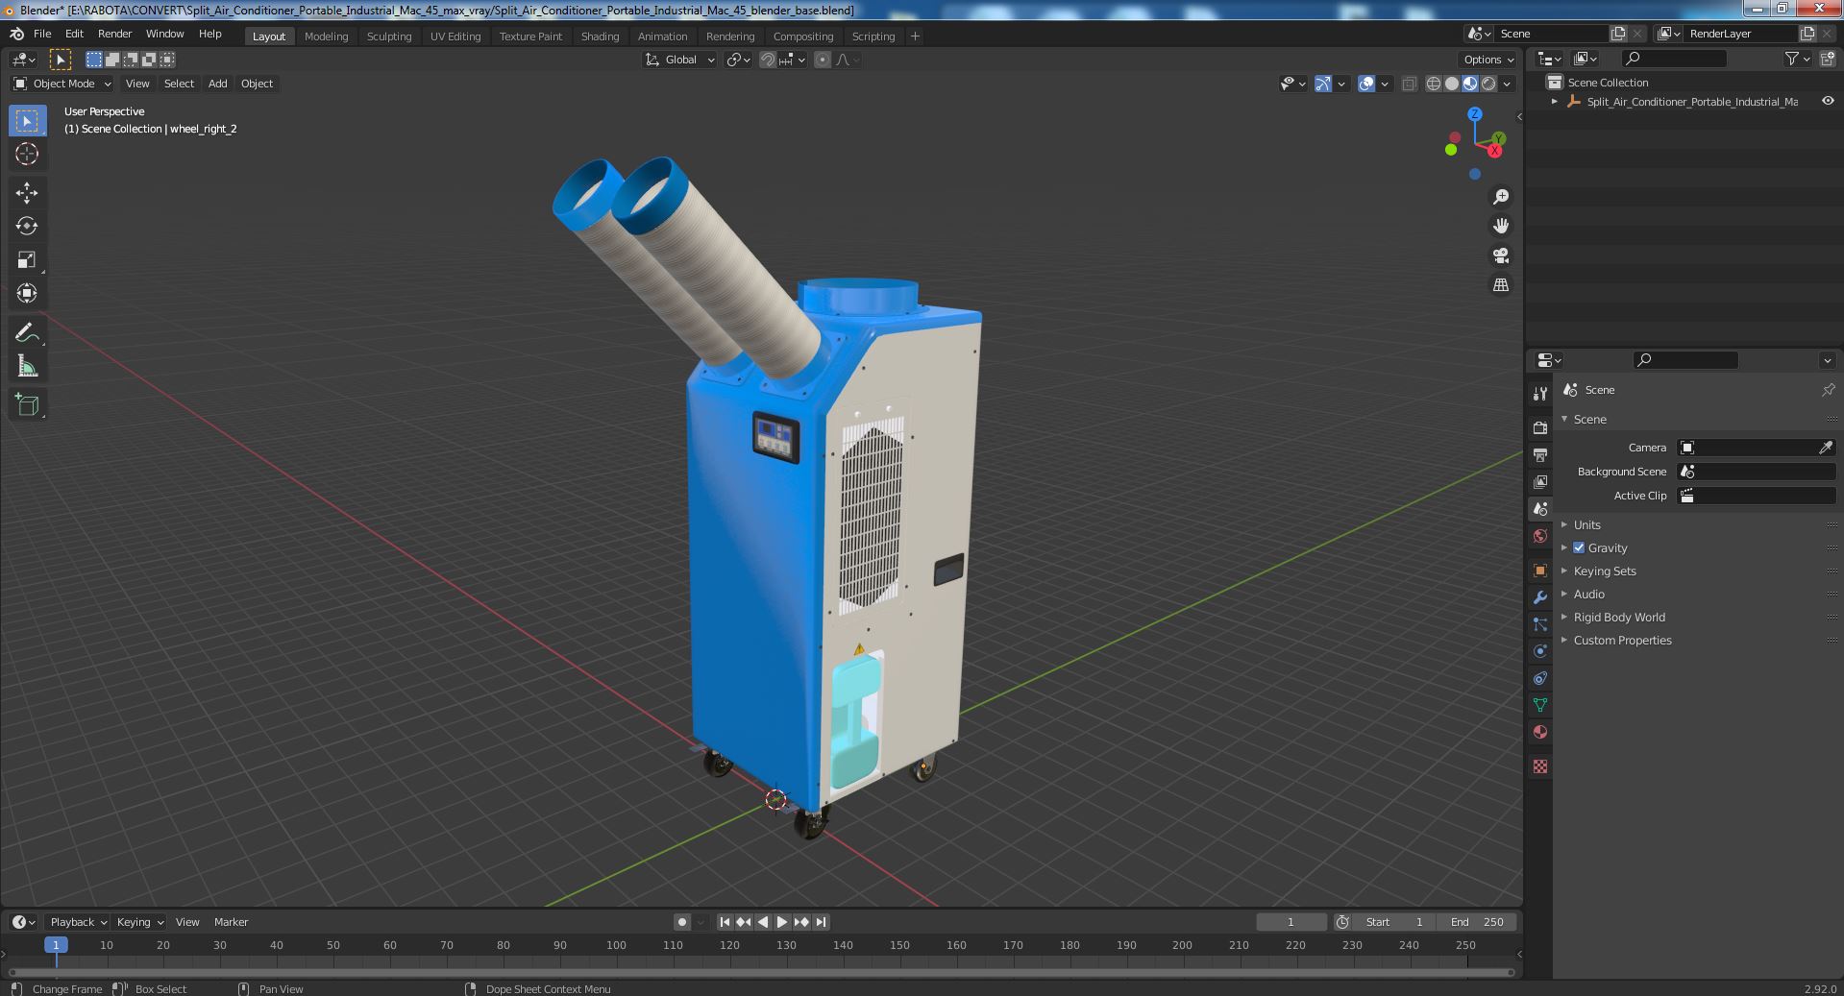Open the Render menu

[x=114, y=34]
